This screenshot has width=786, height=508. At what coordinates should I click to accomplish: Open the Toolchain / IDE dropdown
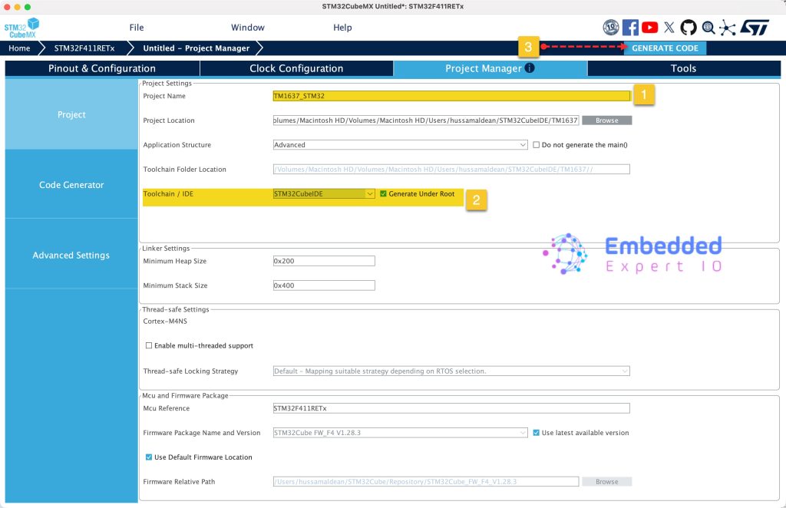[x=324, y=194]
